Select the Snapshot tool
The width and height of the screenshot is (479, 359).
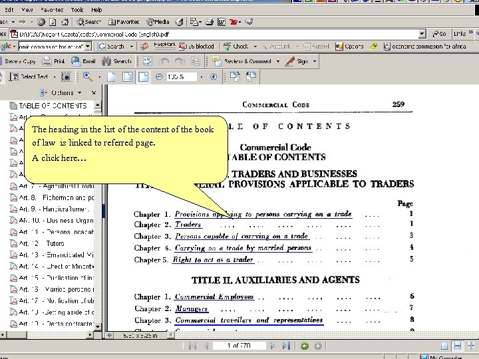point(66,76)
